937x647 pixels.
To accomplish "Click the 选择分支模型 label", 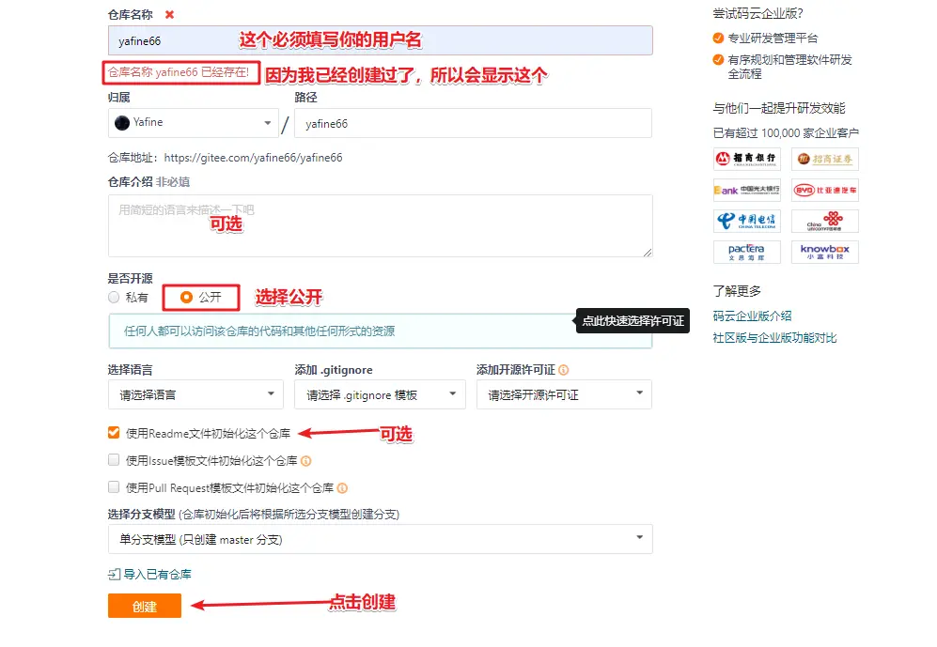I will (x=142, y=514).
